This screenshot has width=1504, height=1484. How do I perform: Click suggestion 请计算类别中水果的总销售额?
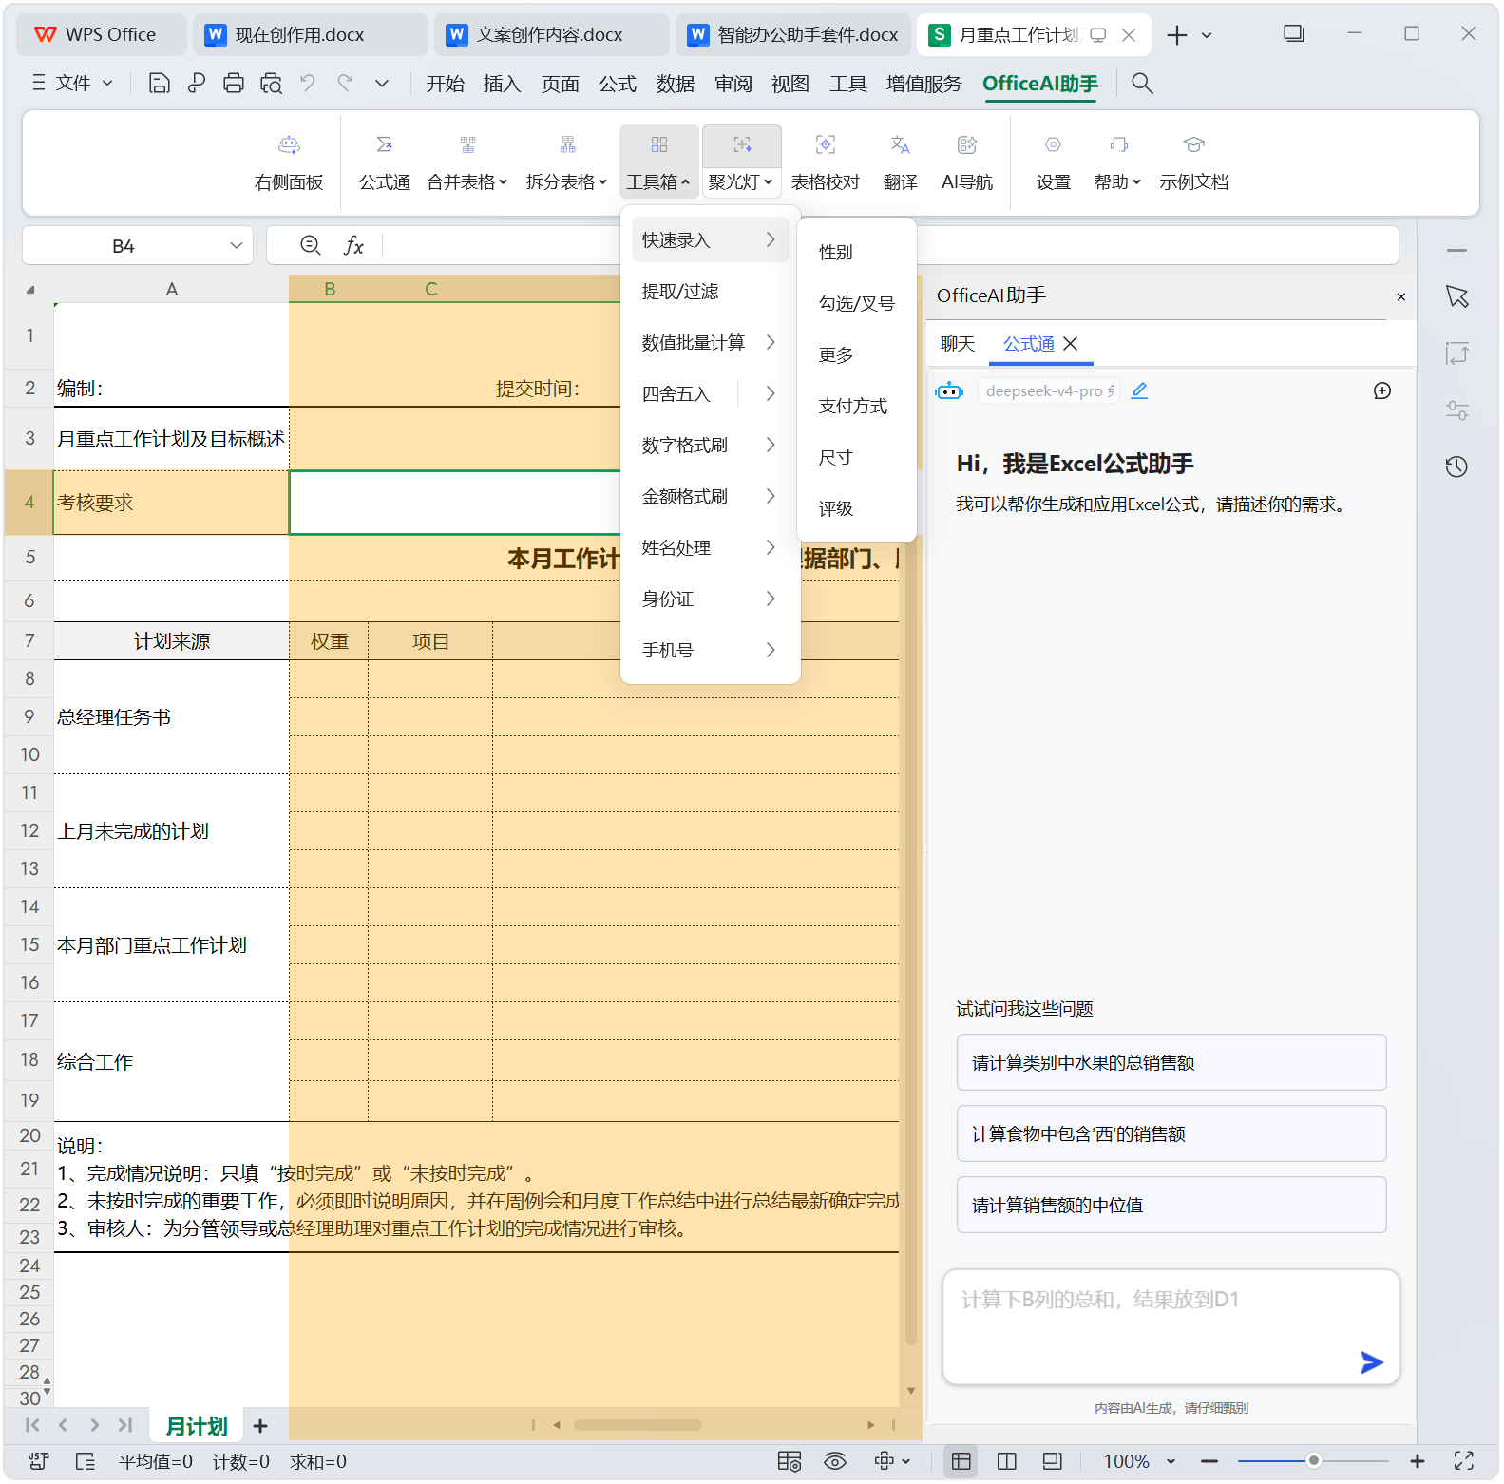(1171, 1062)
